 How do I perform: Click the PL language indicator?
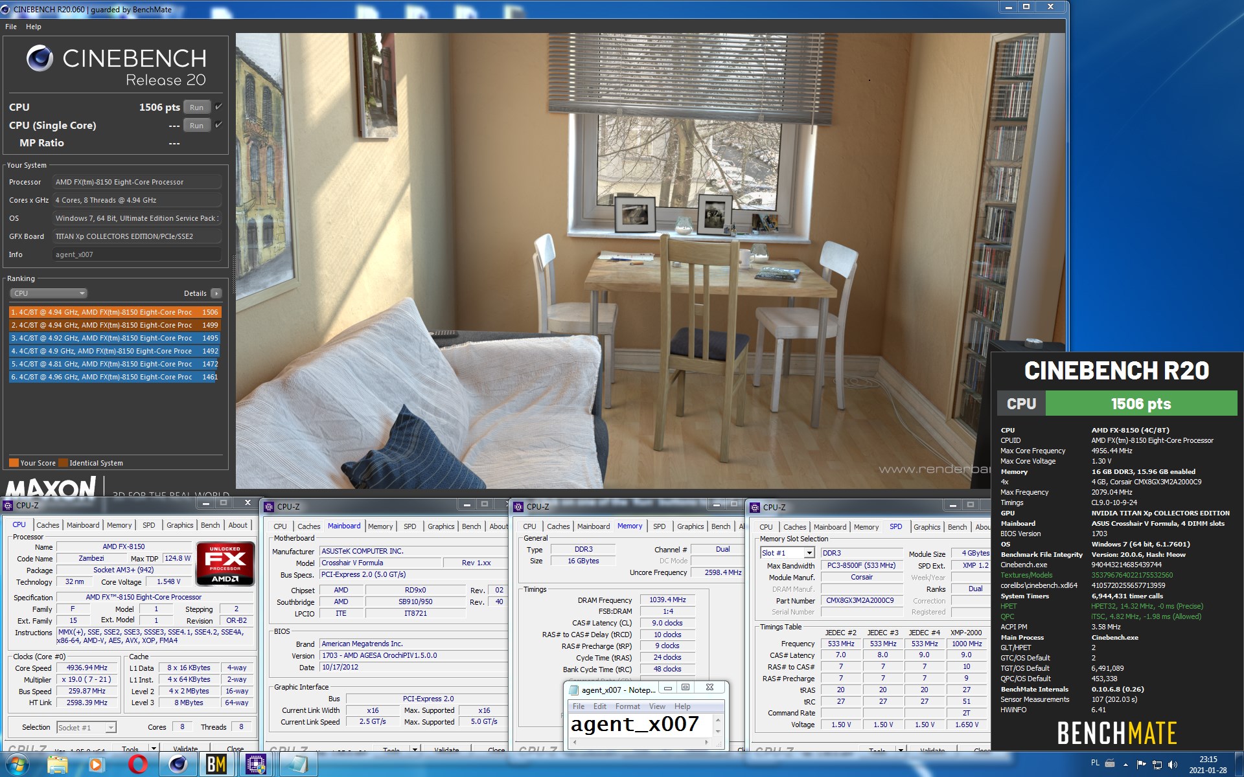[x=1095, y=763]
